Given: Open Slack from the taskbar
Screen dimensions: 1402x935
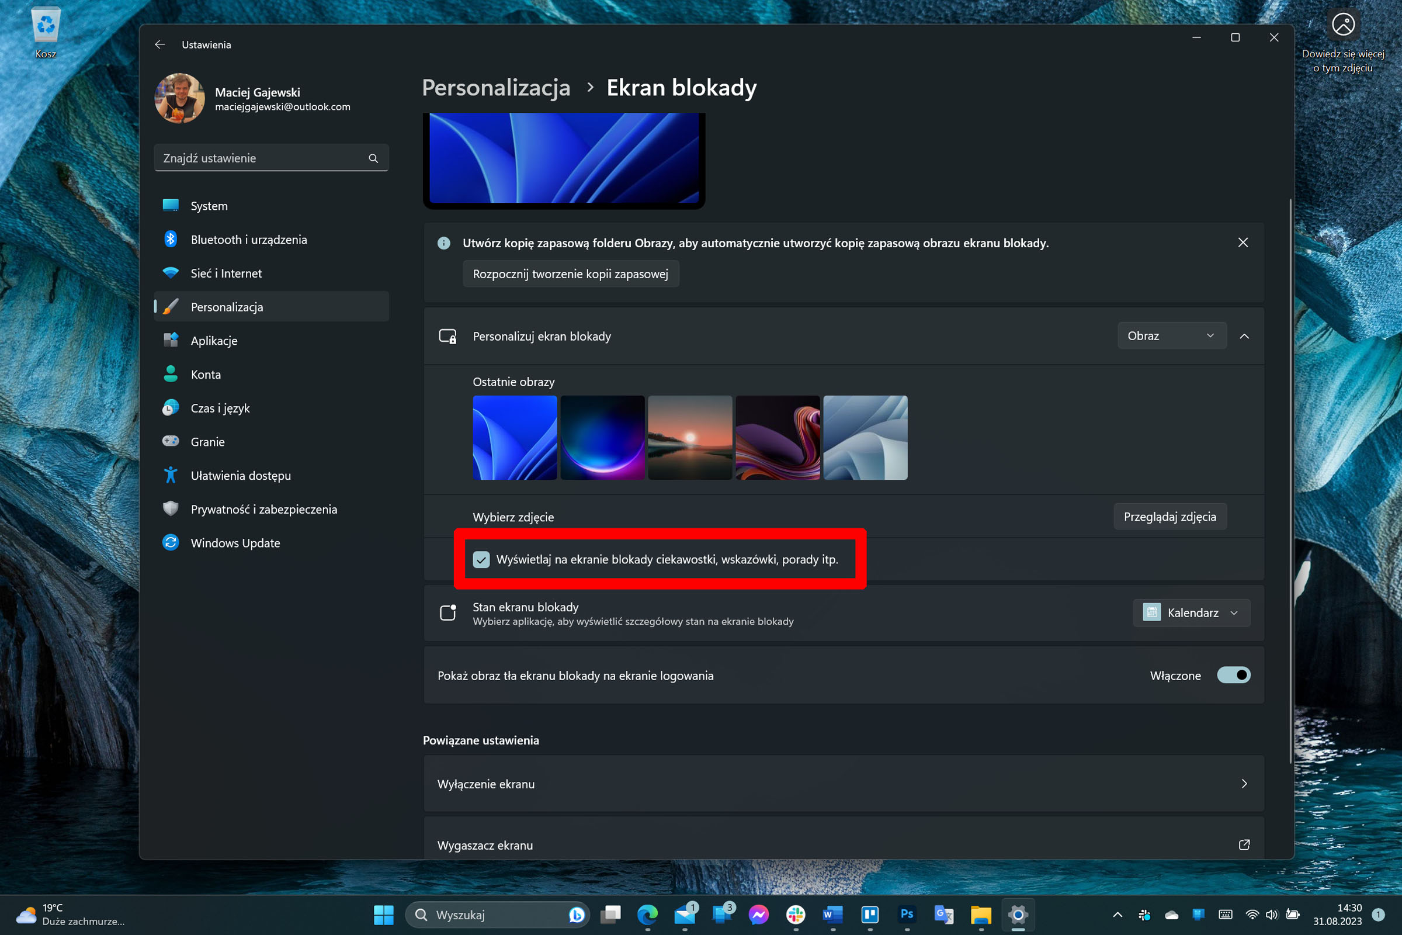Looking at the screenshot, I should (796, 915).
